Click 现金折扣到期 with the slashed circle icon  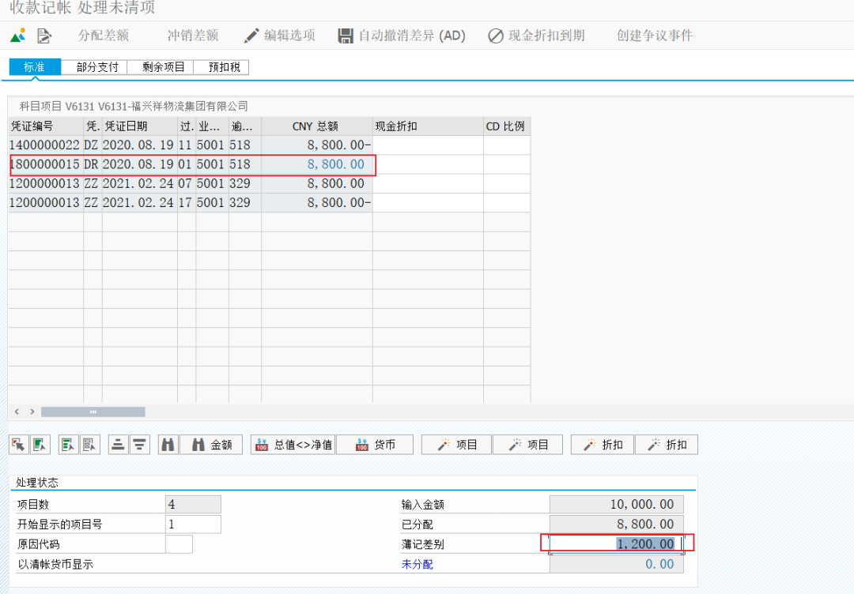[x=536, y=36]
